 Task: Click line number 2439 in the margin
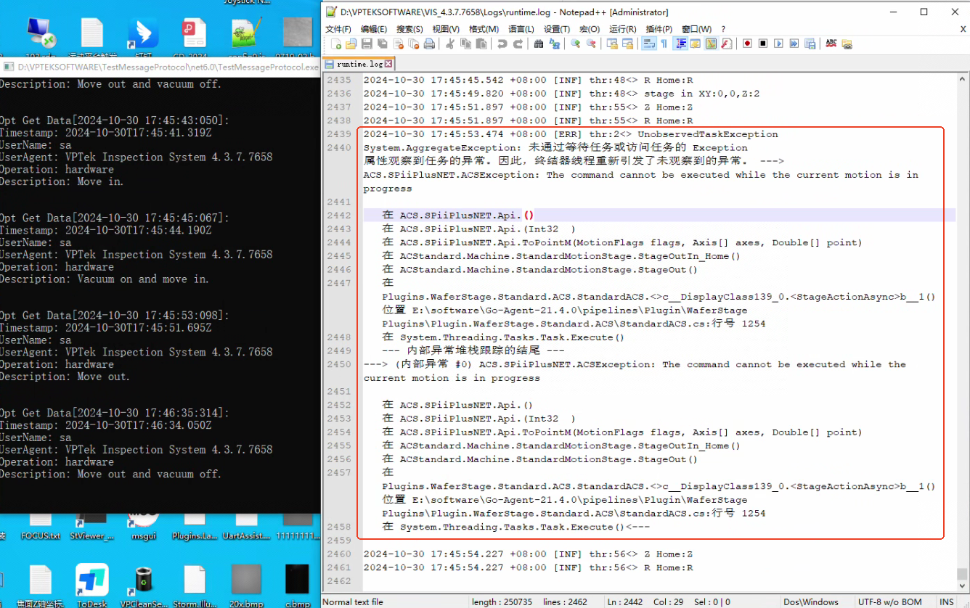339,134
